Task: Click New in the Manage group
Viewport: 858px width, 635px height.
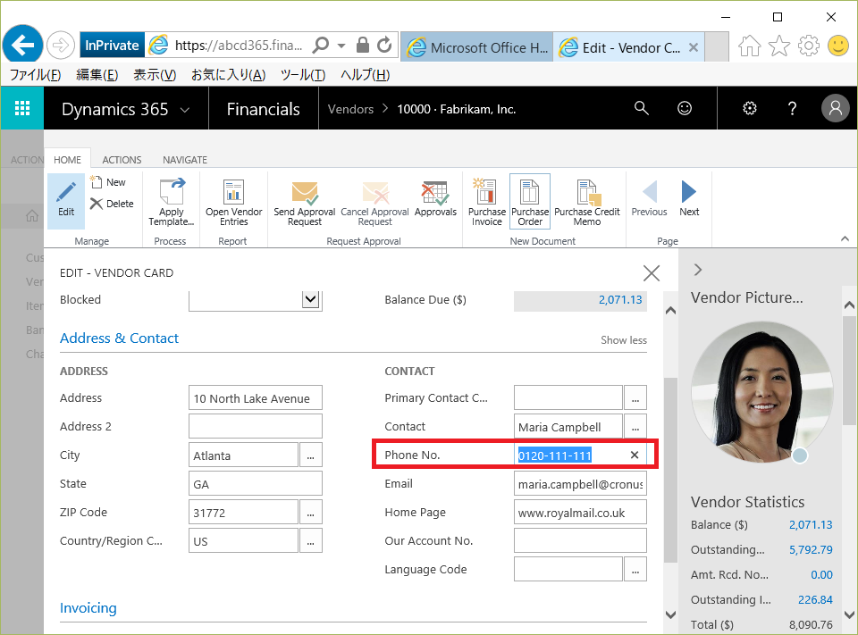Action: pyautogui.click(x=109, y=182)
